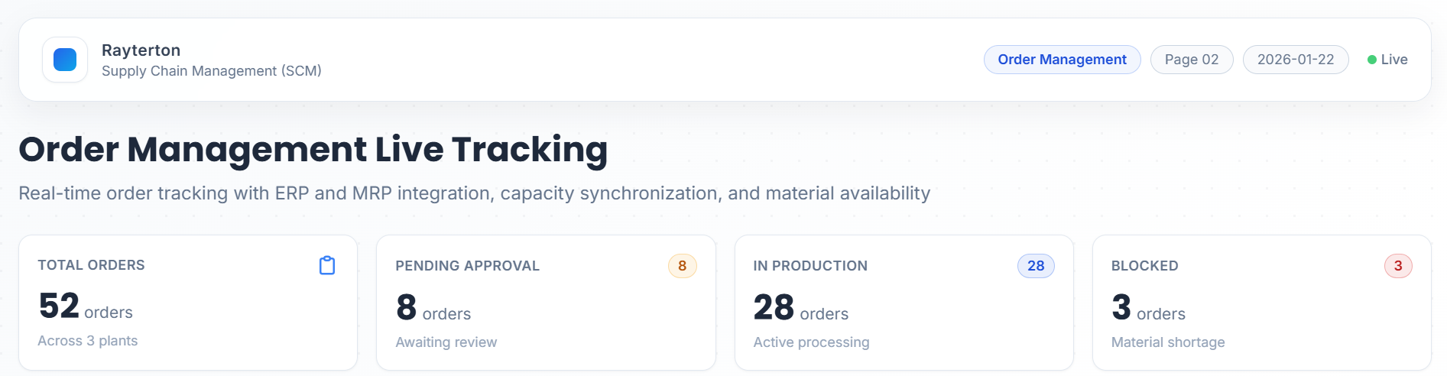Click the 2026-01-22 date pill
Image resolution: width=1447 pixels, height=376 pixels.
[x=1296, y=60]
